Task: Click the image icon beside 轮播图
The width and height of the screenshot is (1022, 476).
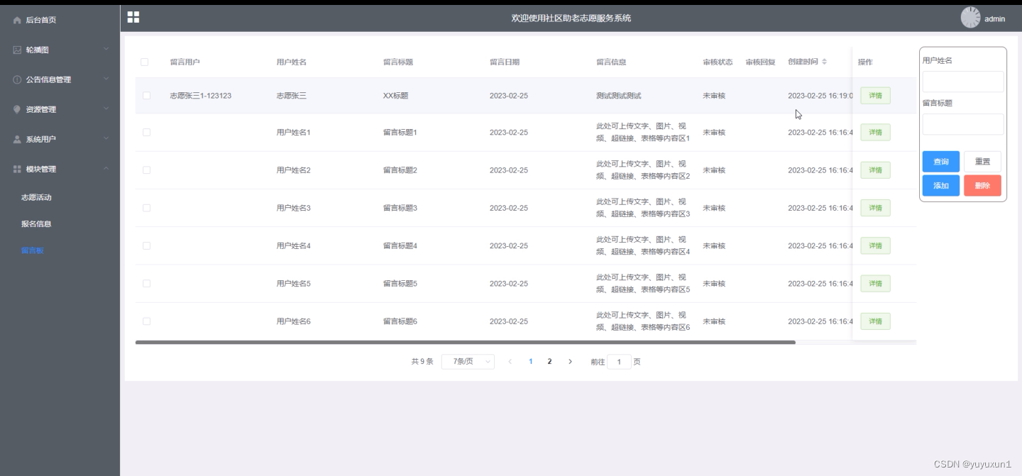Action: click(17, 50)
